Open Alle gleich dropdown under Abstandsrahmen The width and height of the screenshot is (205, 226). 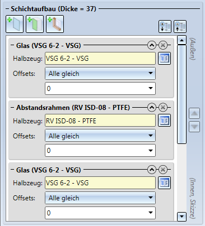(x=100, y=136)
